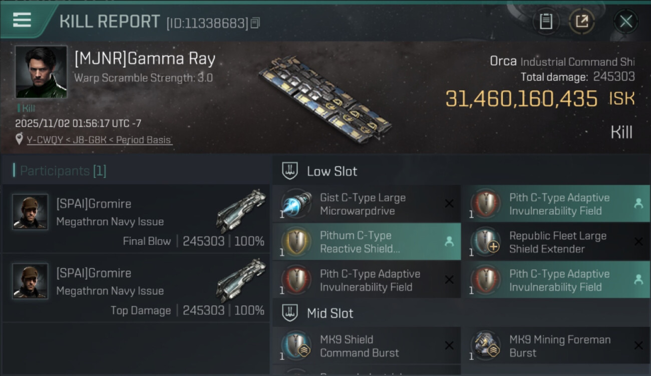Click the share kill report icon
The image size is (651, 376).
click(x=582, y=22)
